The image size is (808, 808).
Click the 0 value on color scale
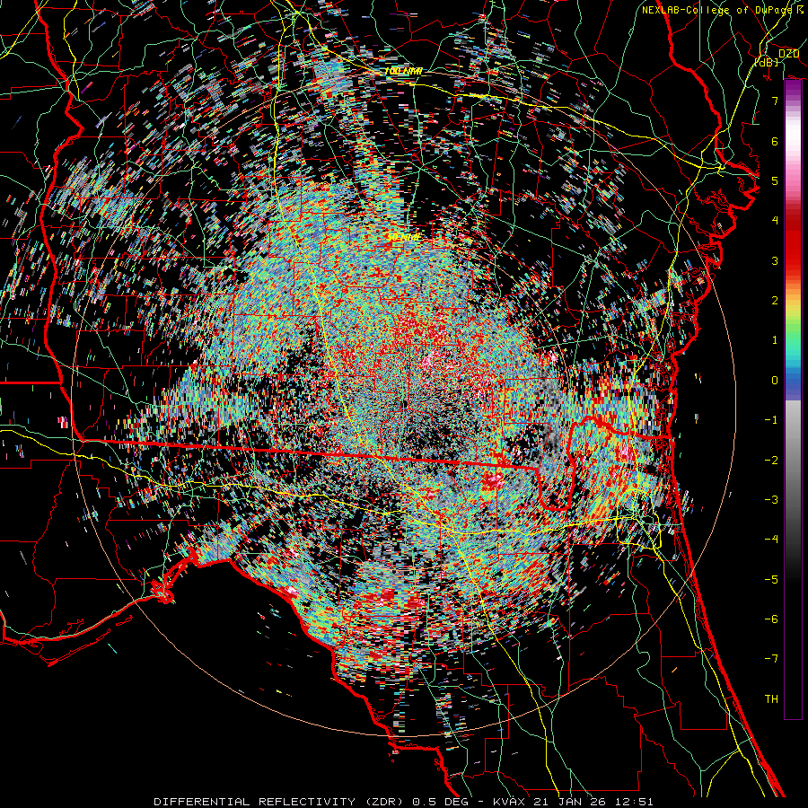pyautogui.click(x=775, y=381)
